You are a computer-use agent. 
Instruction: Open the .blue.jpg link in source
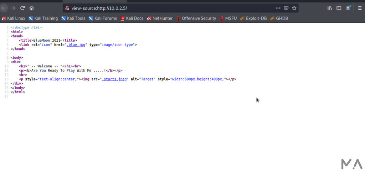pyautogui.click(x=77, y=45)
